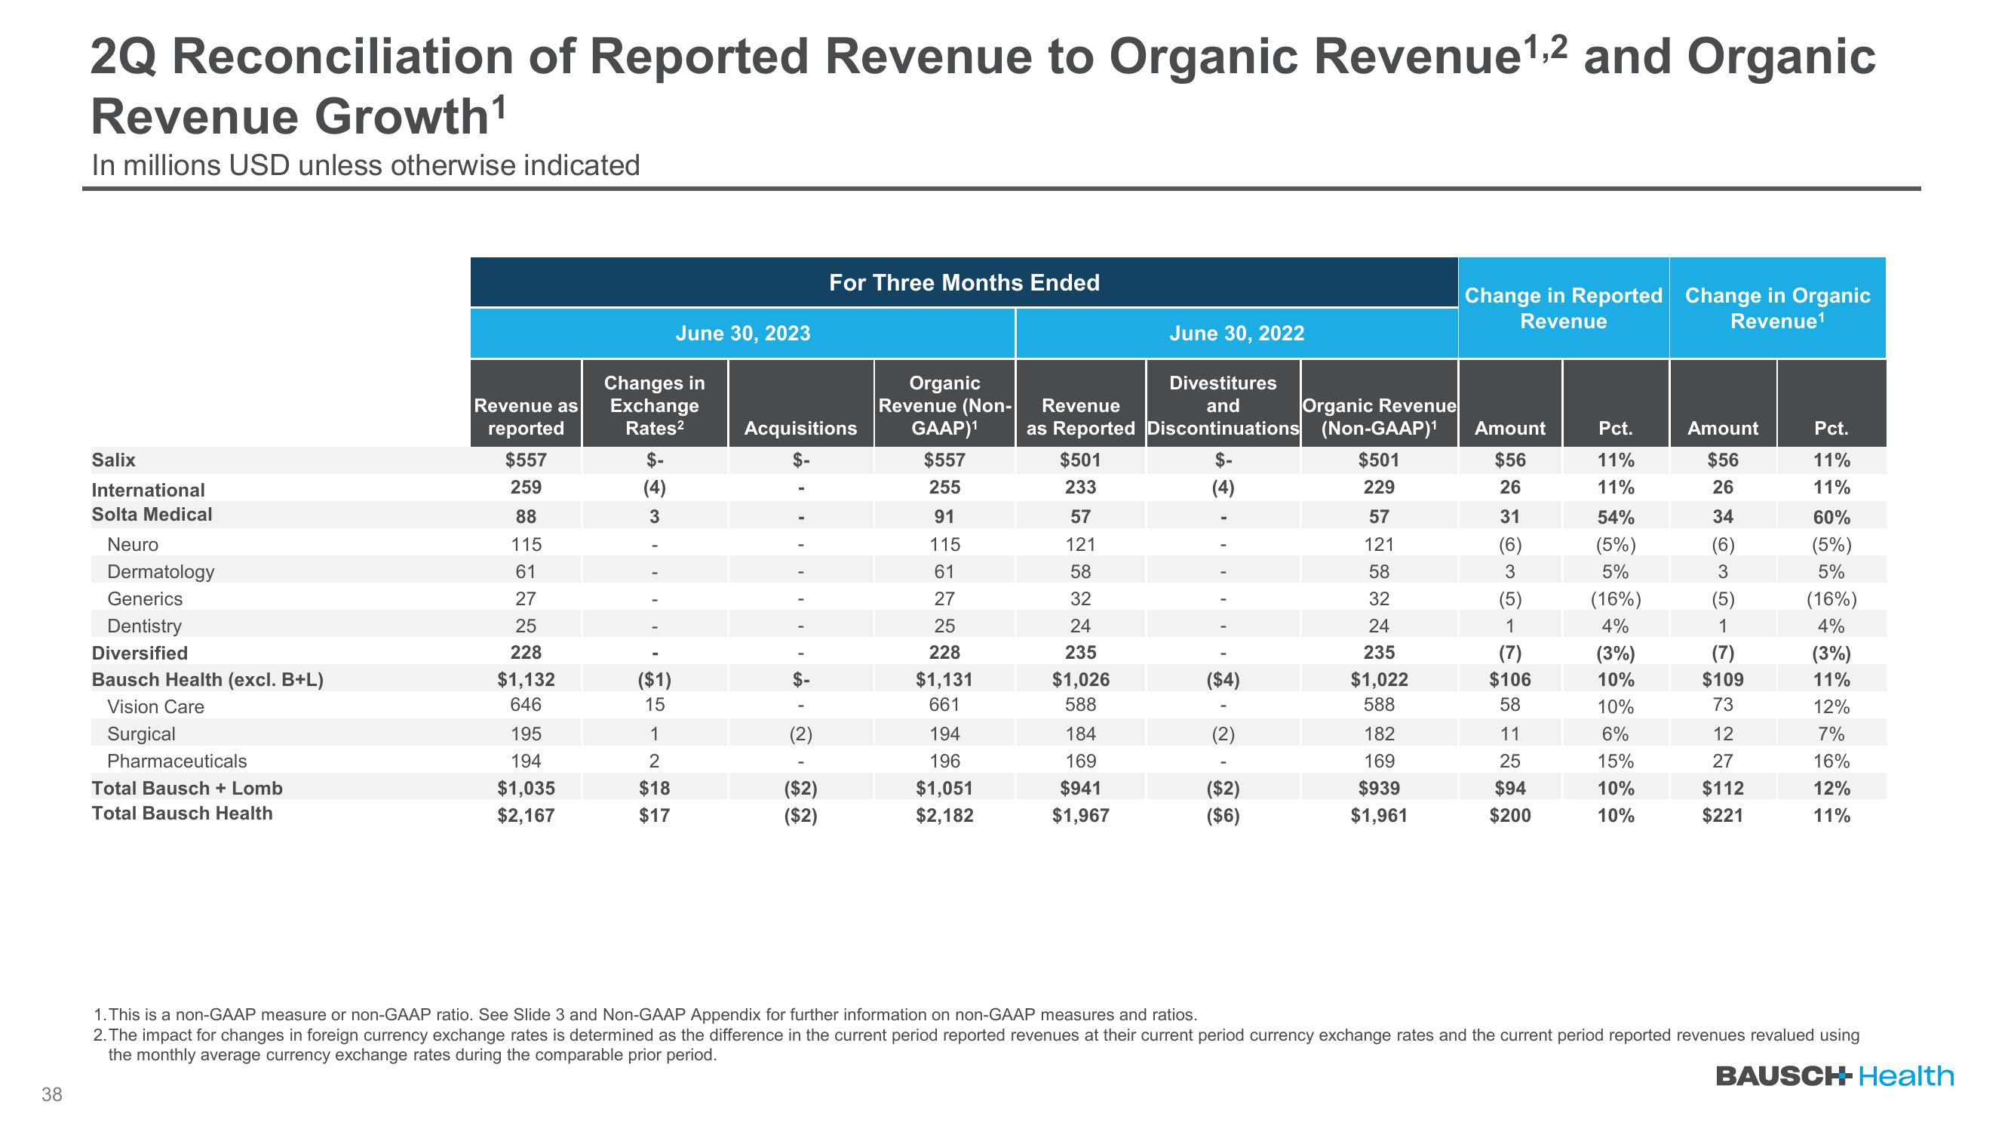2011x1132 pixels.
Task: Click the 'Generics' row label
Action: (x=144, y=599)
